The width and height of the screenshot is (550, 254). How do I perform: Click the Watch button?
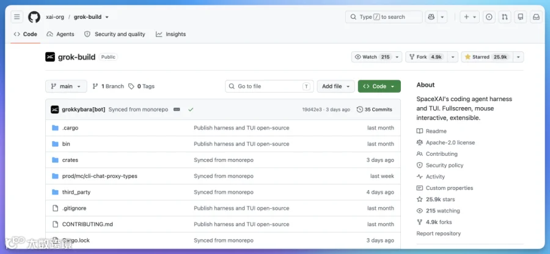pos(373,57)
